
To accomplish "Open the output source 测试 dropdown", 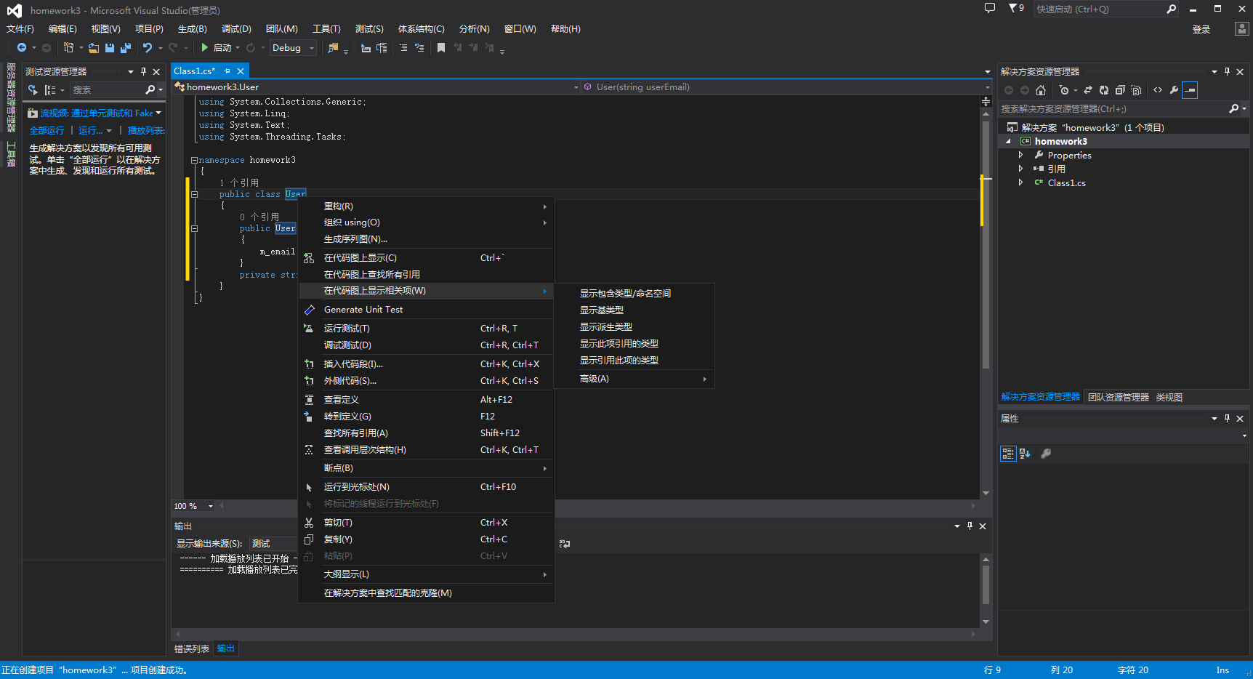I will coord(273,544).
